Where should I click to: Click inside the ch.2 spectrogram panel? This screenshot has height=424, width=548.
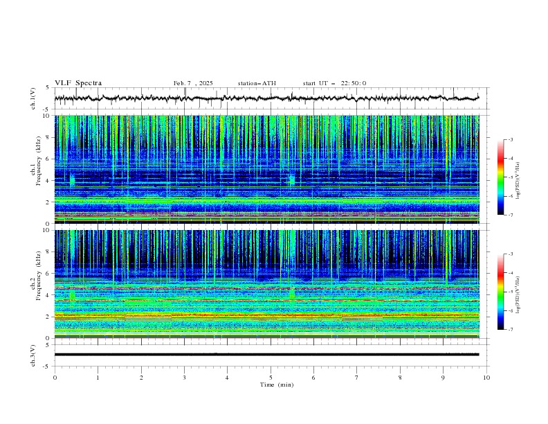(x=266, y=284)
